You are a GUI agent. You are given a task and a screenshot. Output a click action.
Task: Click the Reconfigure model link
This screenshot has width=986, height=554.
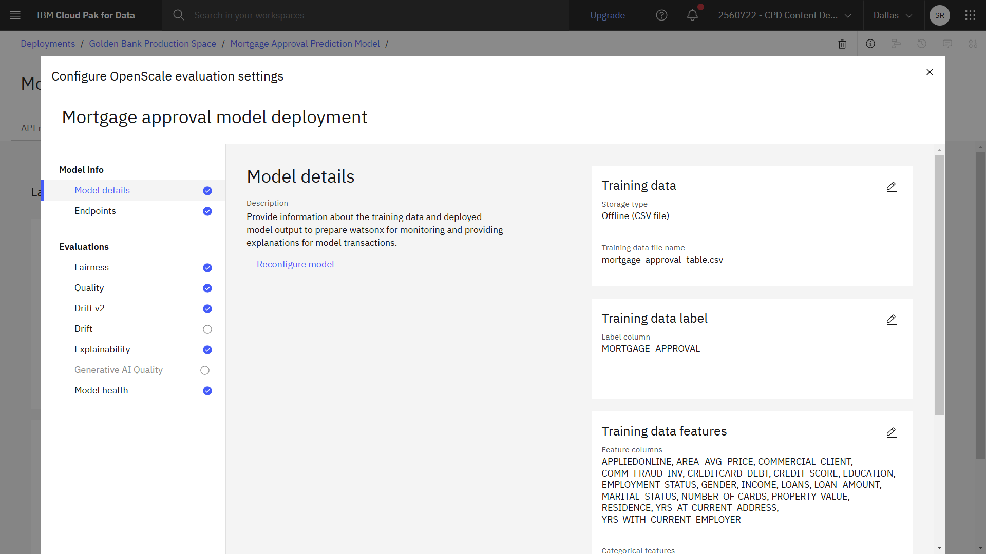[x=295, y=263]
